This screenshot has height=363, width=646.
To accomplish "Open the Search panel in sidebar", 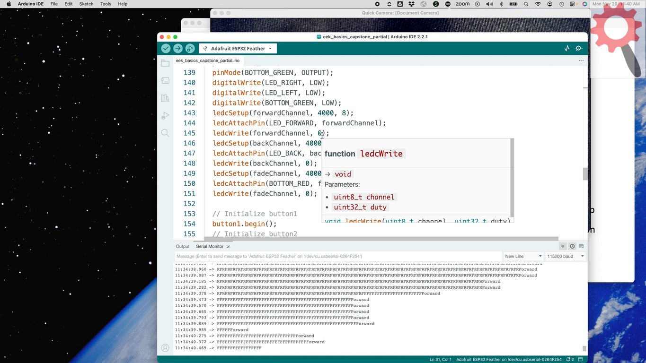I will pos(165,133).
